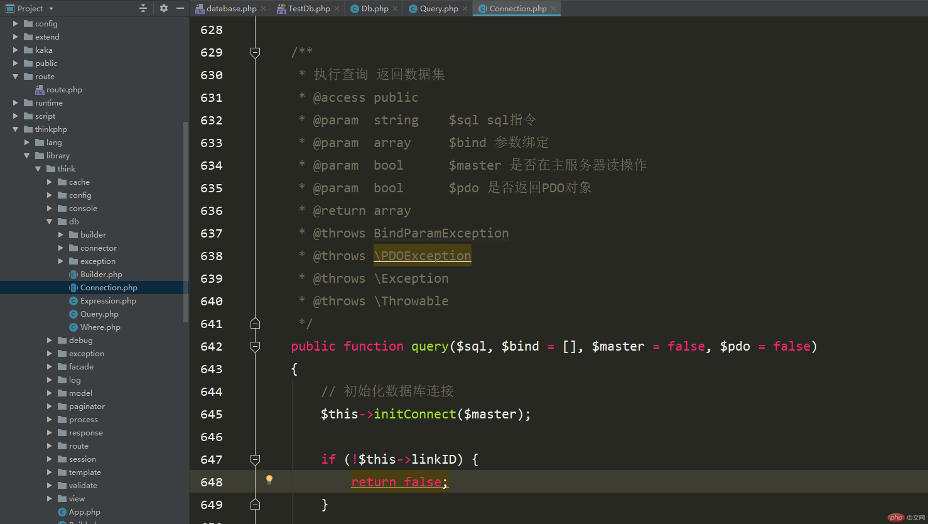Expand the extend folder
Screen dimensions: 928x524
point(16,36)
